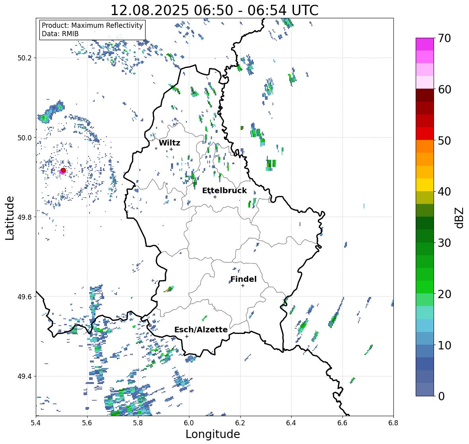Click the Latitude axis label
The height and width of the screenshot is (444, 469).
[10, 218]
